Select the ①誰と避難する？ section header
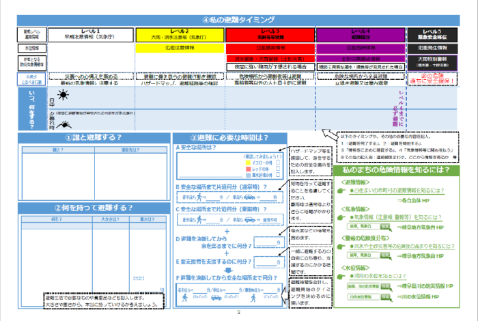 pos(92,137)
